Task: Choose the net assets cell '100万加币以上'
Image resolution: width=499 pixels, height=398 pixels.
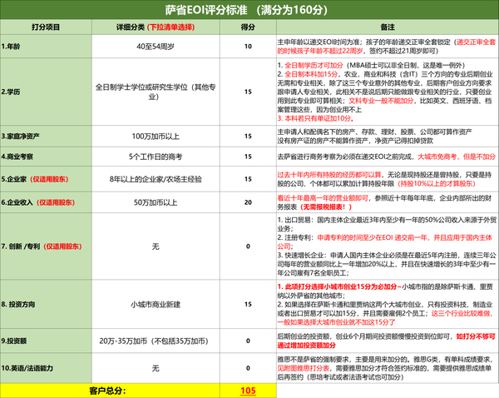Action: pos(156,137)
